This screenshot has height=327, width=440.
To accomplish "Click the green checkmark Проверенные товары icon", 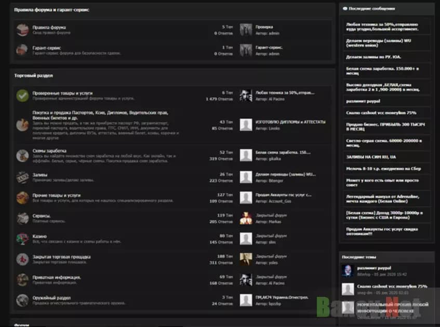I will point(22,96).
